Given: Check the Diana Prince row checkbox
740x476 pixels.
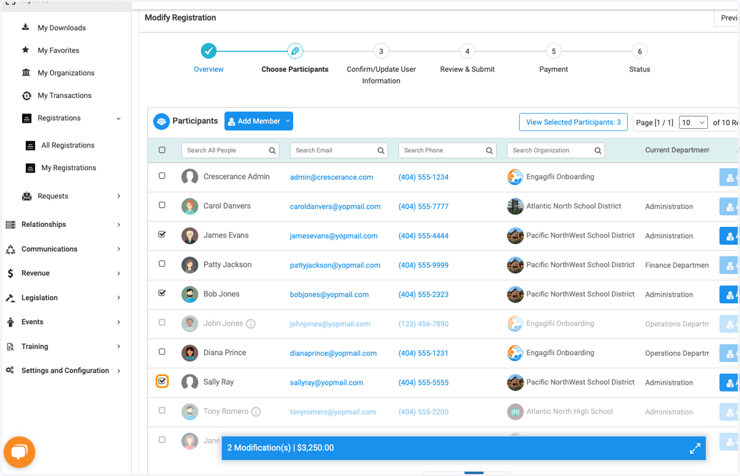Looking at the screenshot, I should 162,351.
